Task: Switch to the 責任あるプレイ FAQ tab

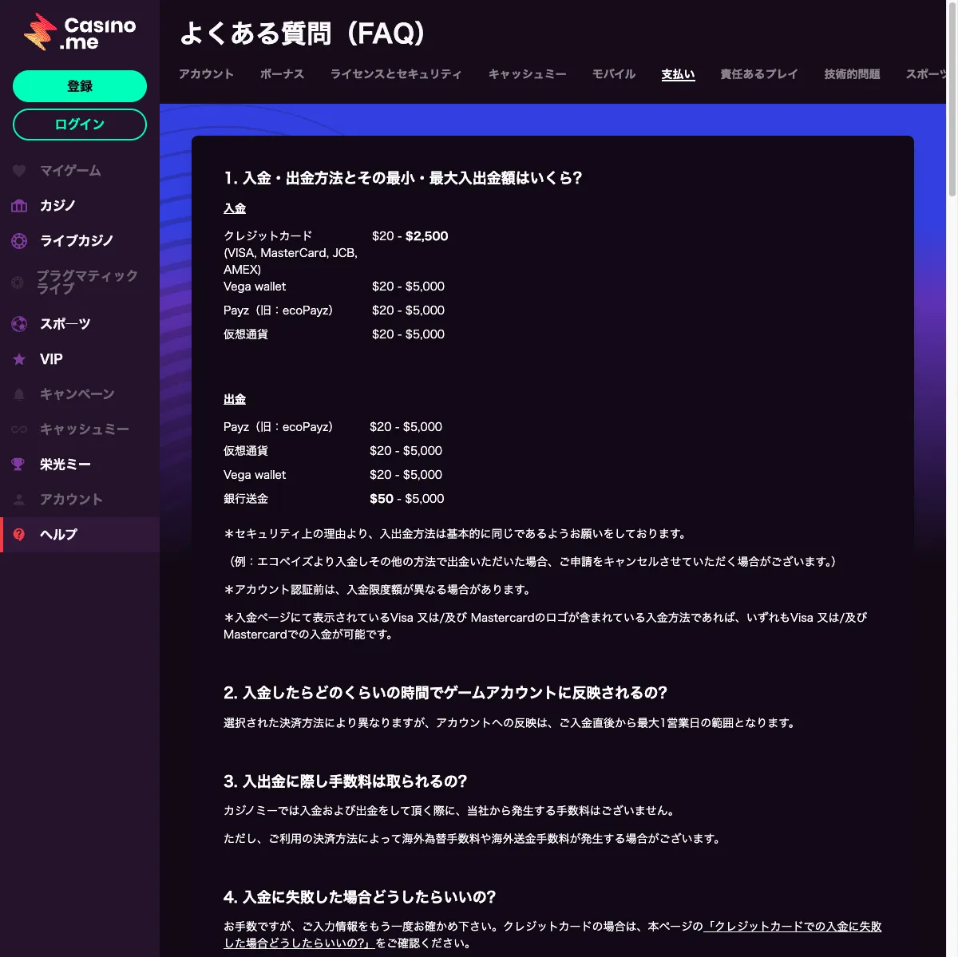Action: tap(758, 74)
